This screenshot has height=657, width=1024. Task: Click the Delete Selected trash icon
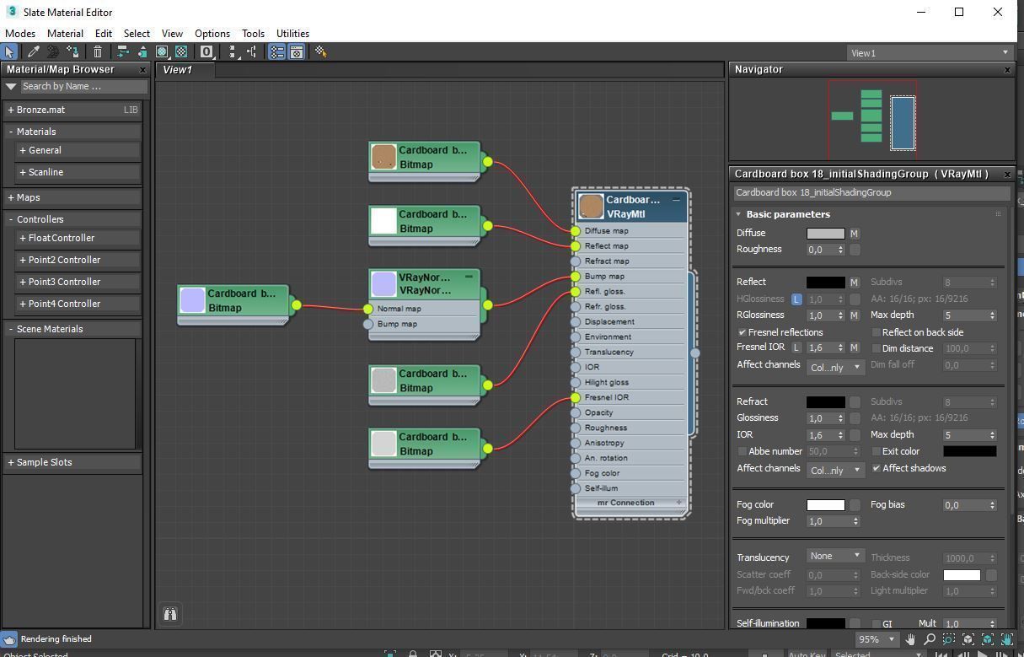pos(97,51)
